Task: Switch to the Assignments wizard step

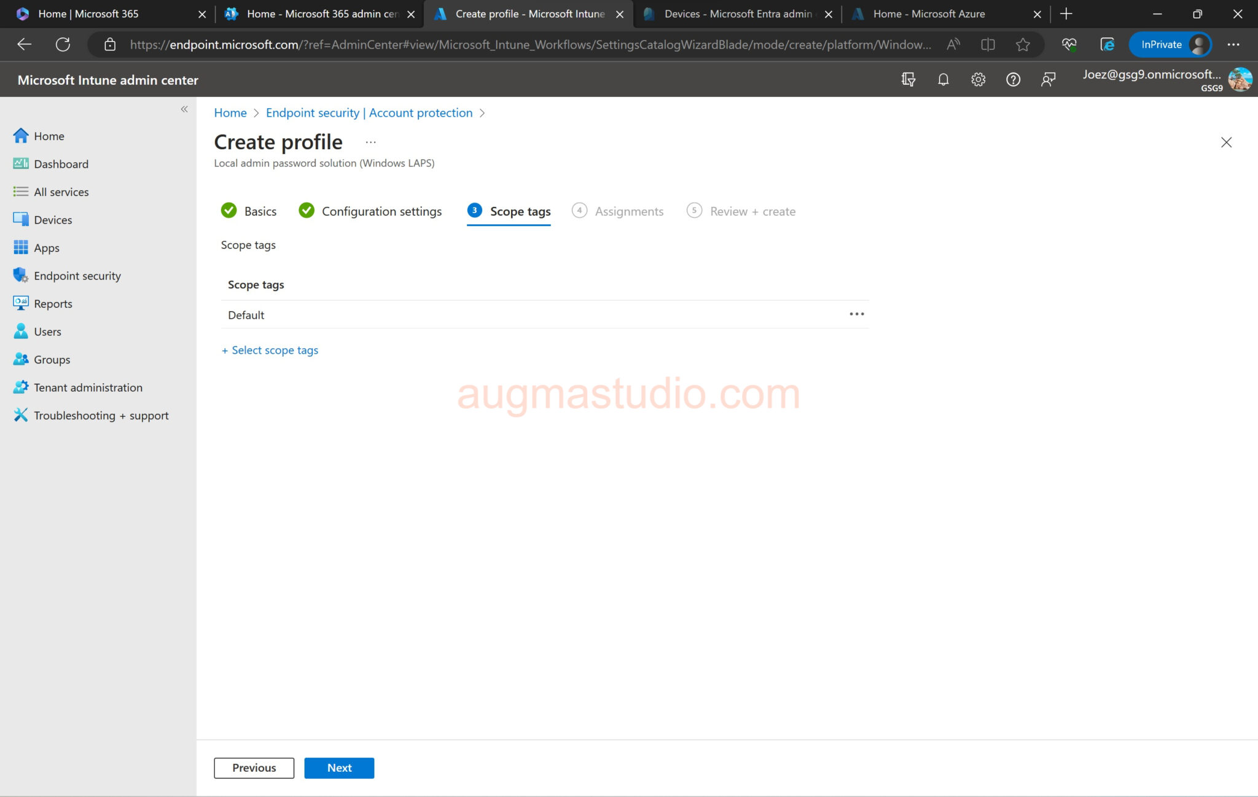Action: pos(629,211)
